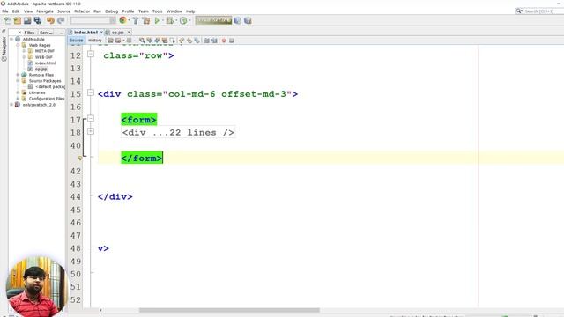Image resolution: width=564 pixels, height=317 pixels.
Task: Open the Navigate menu
Action: tap(45, 11)
